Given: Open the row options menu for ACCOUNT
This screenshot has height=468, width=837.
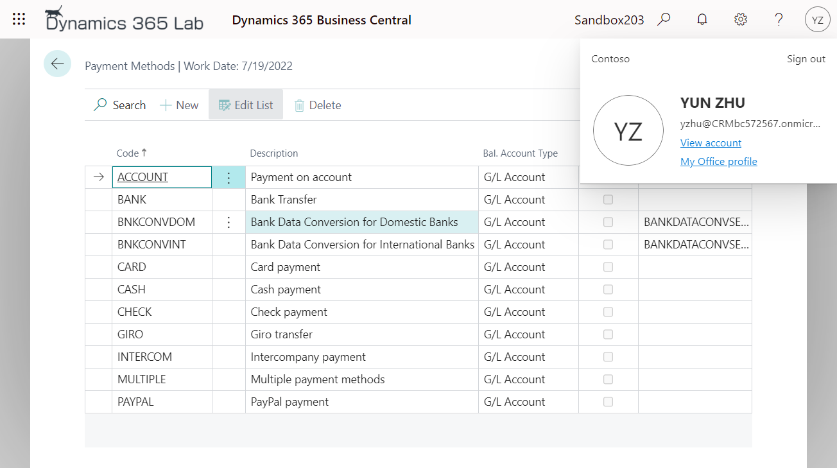Looking at the screenshot, I should pos(229,177).
